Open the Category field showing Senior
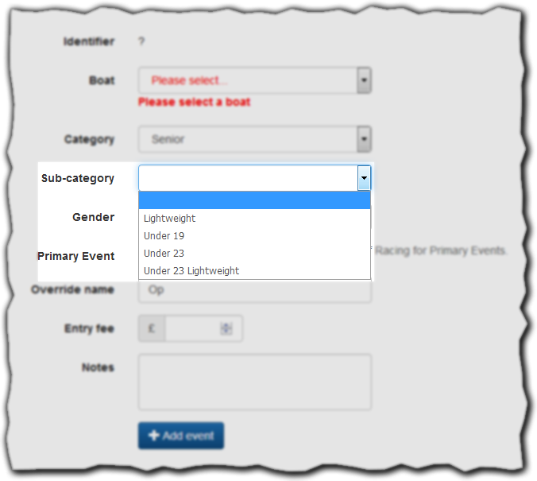This screenshot has height=481, width=537. (x=248, y=139)
